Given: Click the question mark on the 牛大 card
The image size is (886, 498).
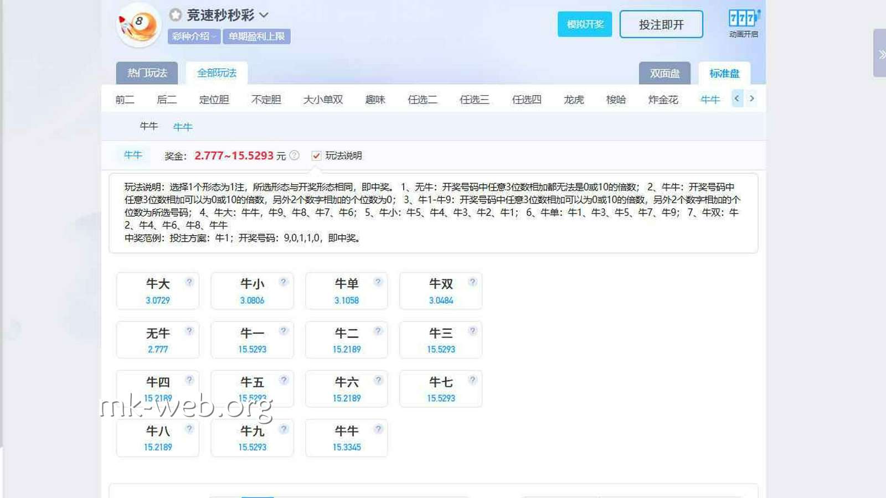Looking at the screenshot, I should tap(189, 282).
